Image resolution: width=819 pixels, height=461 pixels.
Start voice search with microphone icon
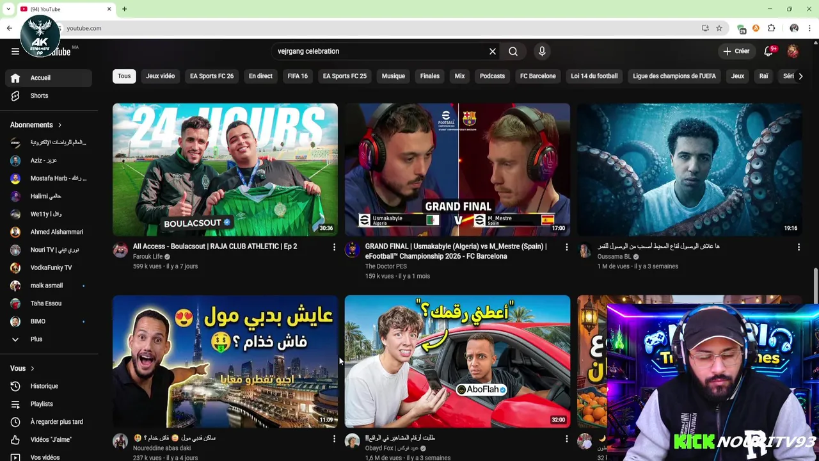tap(542, 51)
